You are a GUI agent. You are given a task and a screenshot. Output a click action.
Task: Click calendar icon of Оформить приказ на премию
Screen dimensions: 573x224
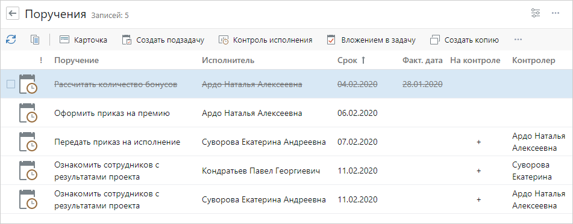28,113
